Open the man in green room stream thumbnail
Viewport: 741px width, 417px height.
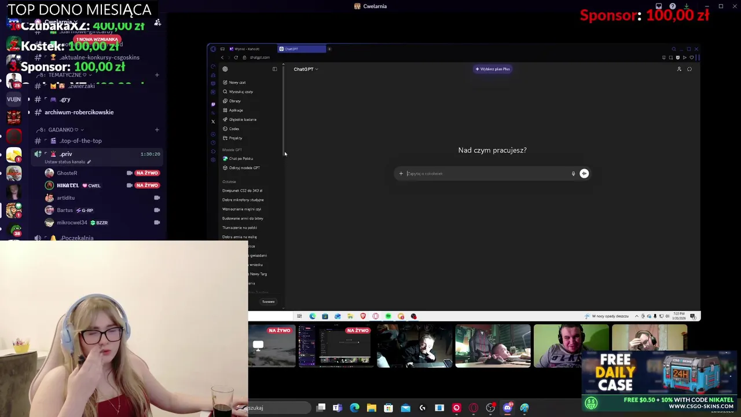571,346
